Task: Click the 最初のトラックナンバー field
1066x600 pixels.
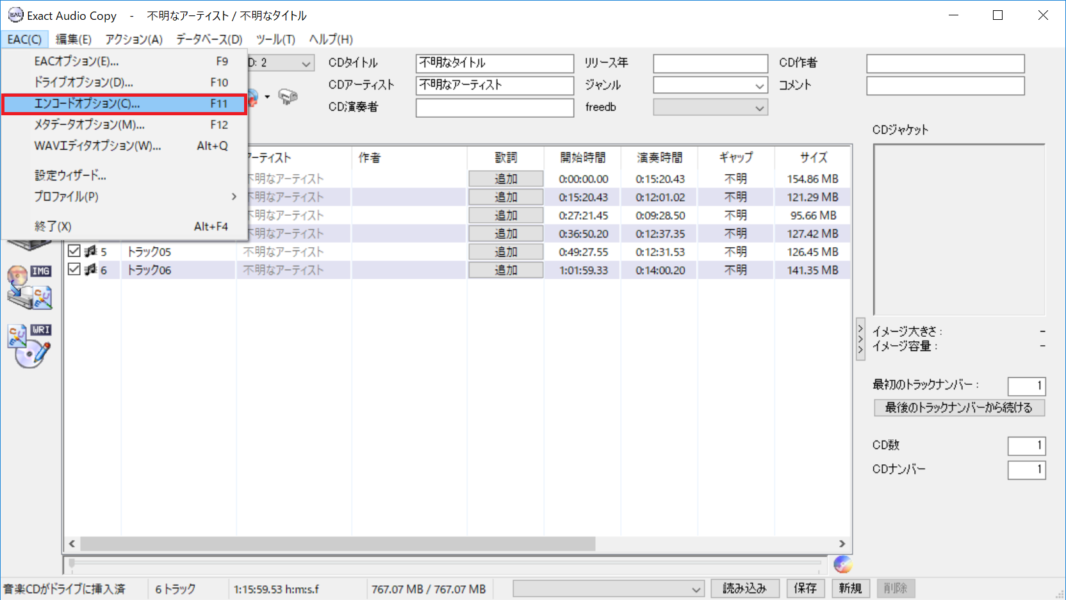Action: pos(1027,386)
